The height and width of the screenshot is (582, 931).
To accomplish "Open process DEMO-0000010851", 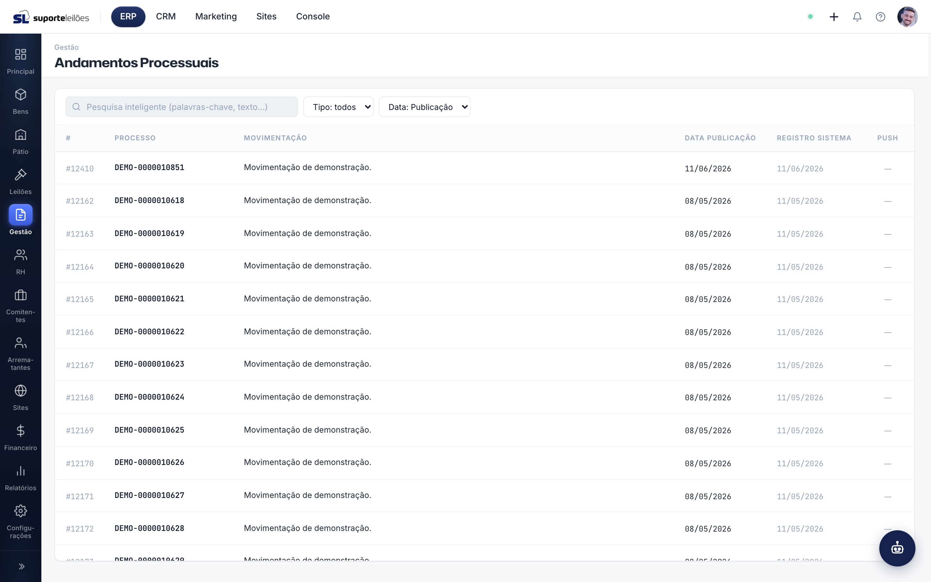I will (149, 167).
